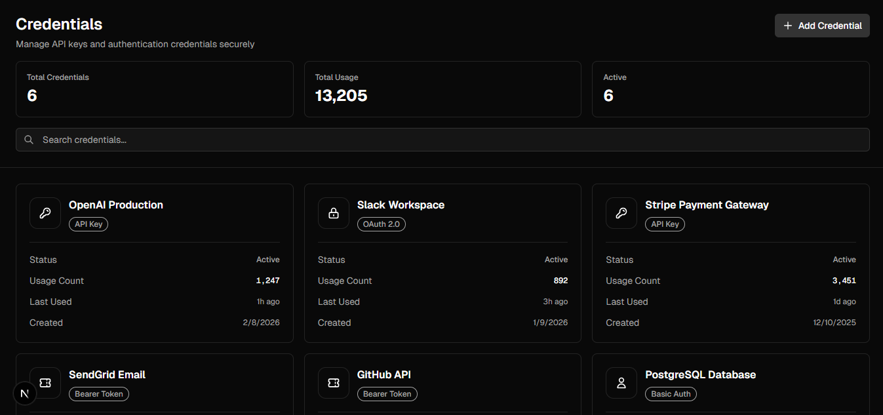Open the Stripe Payment Gateway title
The image size is (883, 415).
pyautogui.click(x=707, y=205)
